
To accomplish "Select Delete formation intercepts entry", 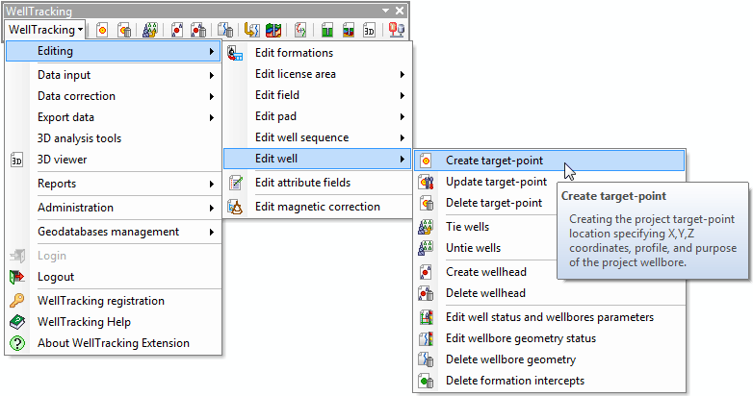I will point(550,381).
